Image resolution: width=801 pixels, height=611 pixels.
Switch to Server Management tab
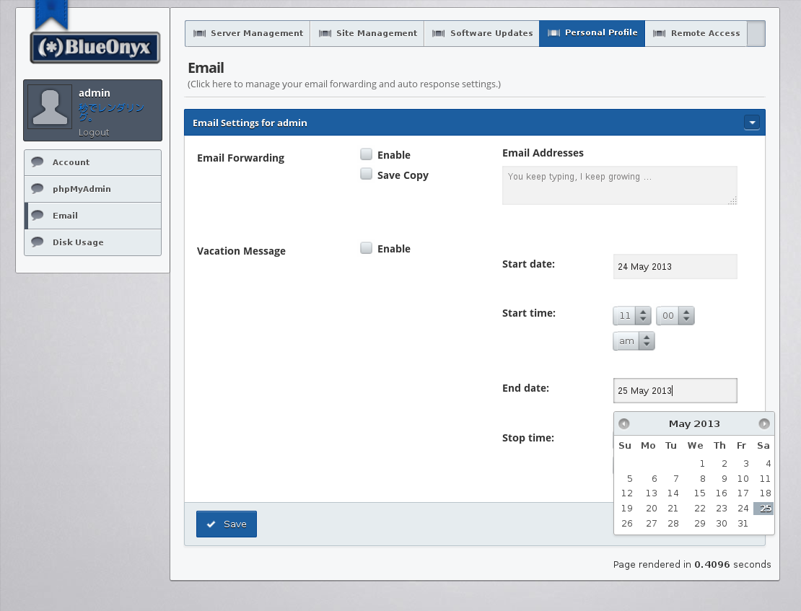[248, 33]
